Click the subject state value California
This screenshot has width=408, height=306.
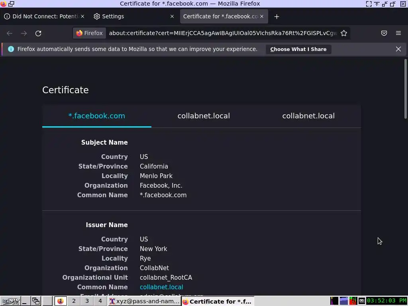click(154, 166)
